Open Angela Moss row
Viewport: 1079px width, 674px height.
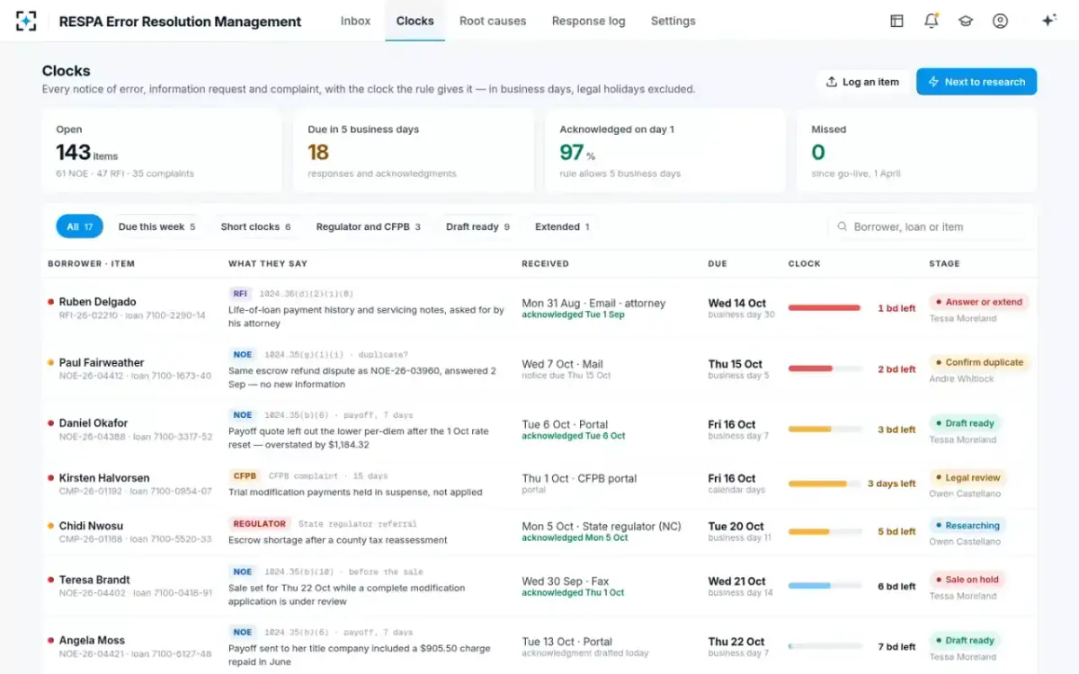pos(539,645)
